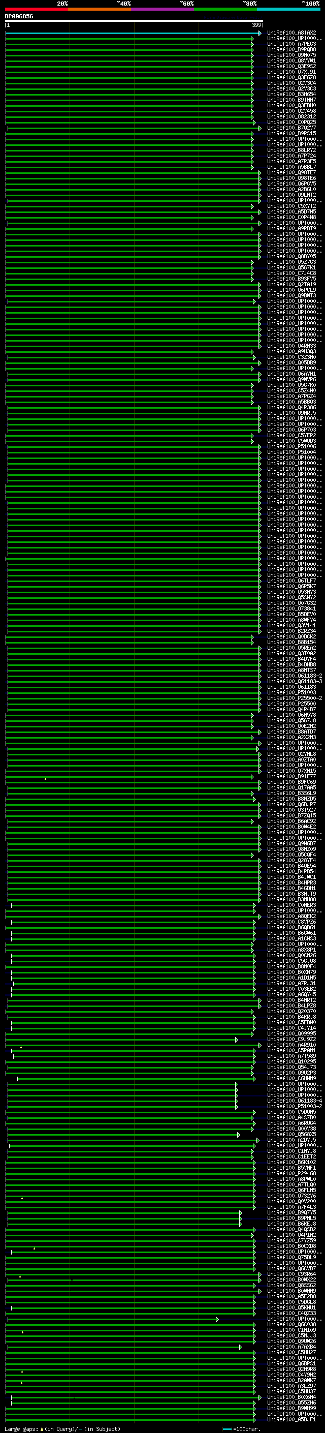
Task: Select the UniRef100_Q3E9S2 hit
Action: pos(291,66)
